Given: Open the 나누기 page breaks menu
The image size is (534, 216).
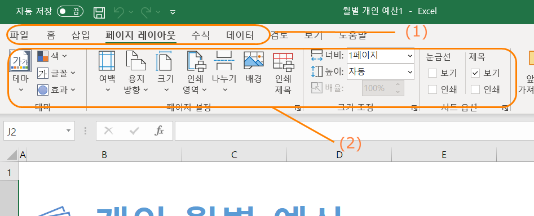Looking at the screenshot, I should click(x=224, y=71).
